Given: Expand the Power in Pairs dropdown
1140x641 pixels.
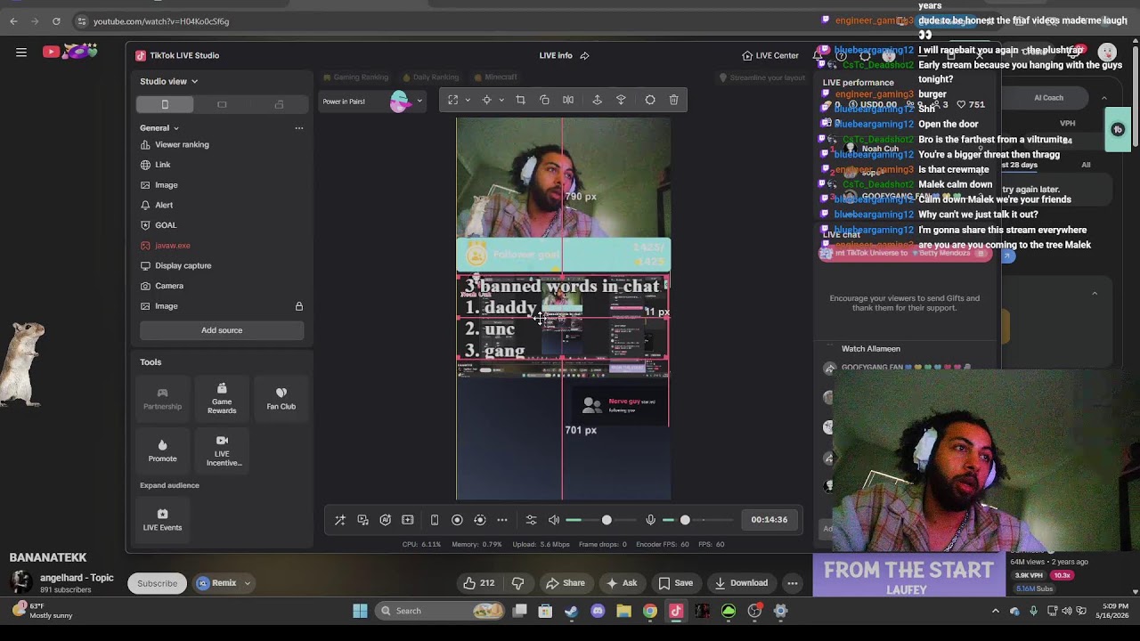Looking at the screenshot, I should tap(419, 101).
